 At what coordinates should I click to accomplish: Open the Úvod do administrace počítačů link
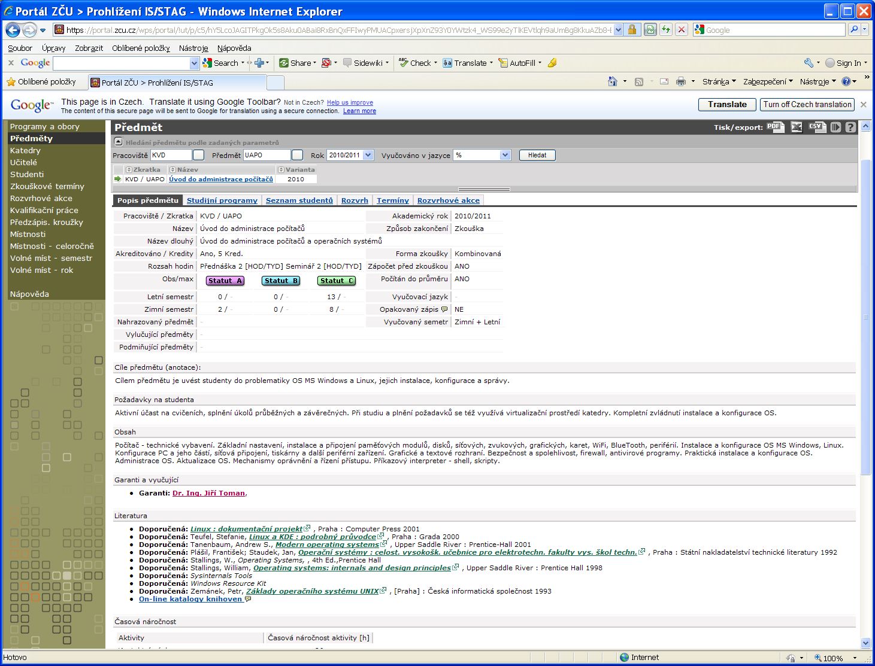221,179
